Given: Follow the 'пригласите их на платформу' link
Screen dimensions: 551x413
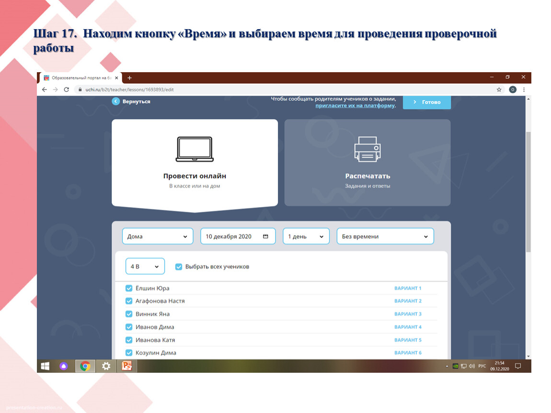Looking at the screenshot, I should tap(355, 106).
